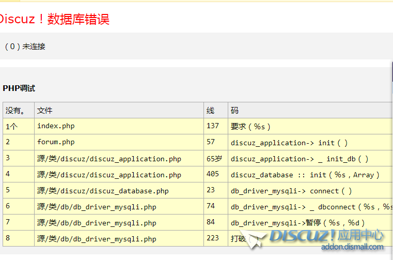Click the discuz_database.php file path
The width and height of the screenshot is (393, 260).
103,191
